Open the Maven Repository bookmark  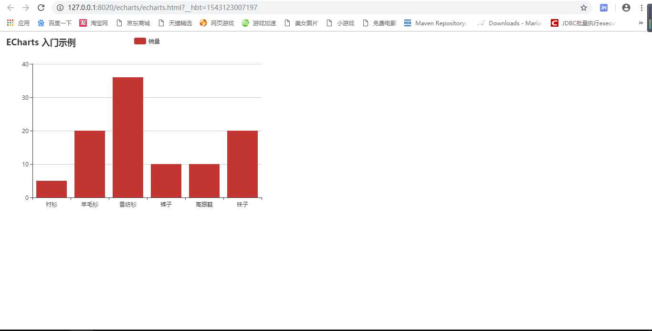(436, 23)
